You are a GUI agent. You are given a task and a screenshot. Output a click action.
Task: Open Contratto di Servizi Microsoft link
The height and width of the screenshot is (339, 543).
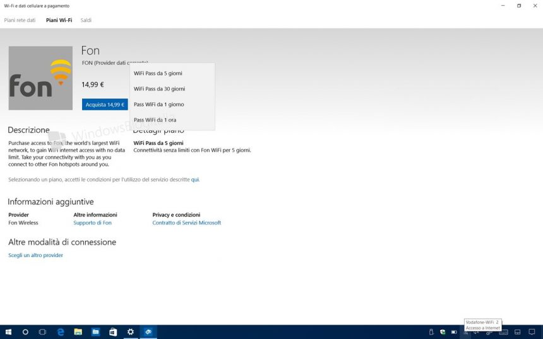tap(187, 223)
